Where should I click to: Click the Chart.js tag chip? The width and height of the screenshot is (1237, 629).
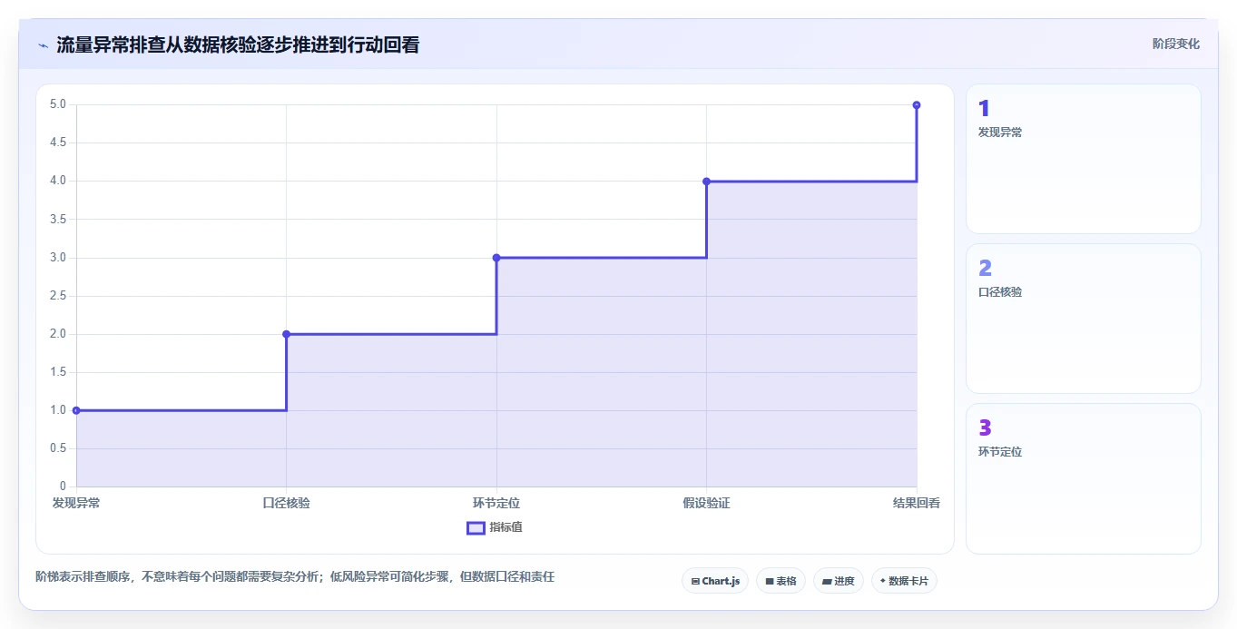coord(715,581)
